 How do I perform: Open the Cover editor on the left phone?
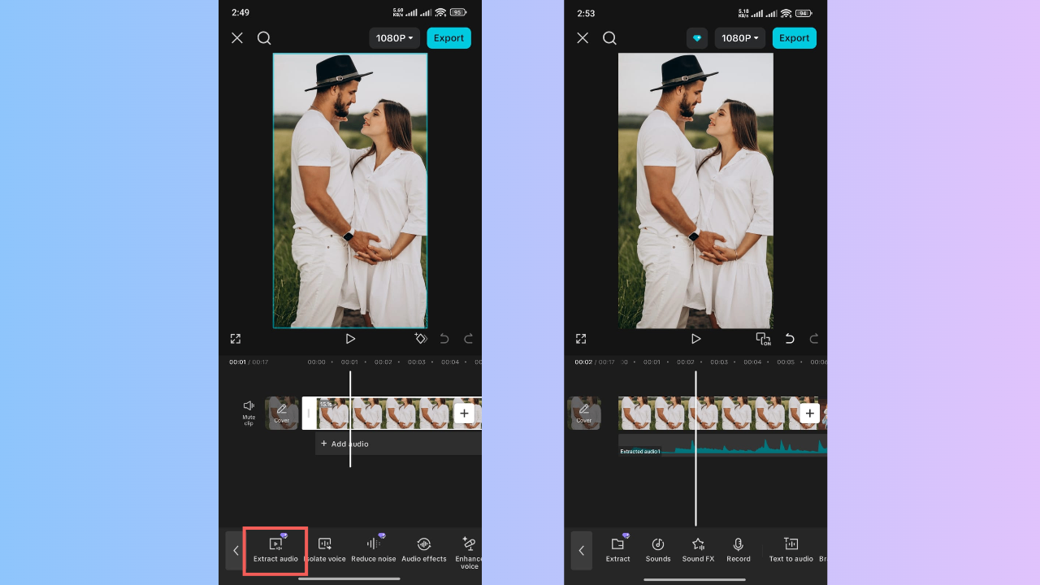(282, 413)
